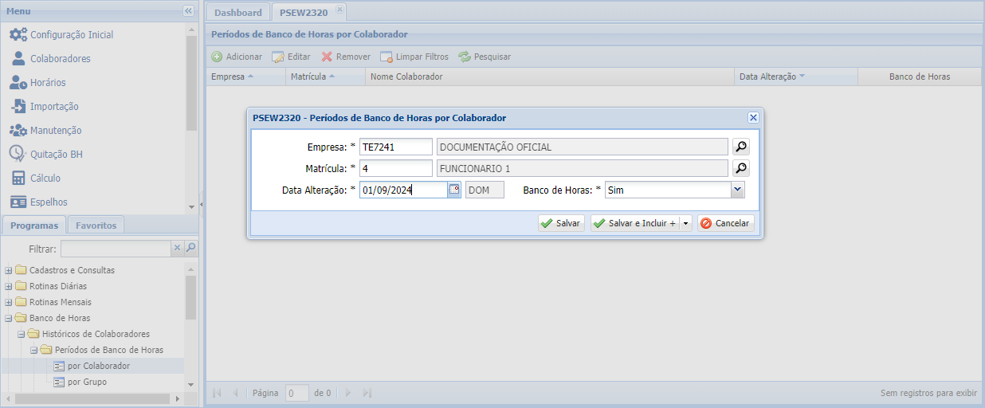The width and height of the screenshot is (985, 408).
Task: Click Limpar Filtros in the toolbar
Action: click(x=414, y=57)
